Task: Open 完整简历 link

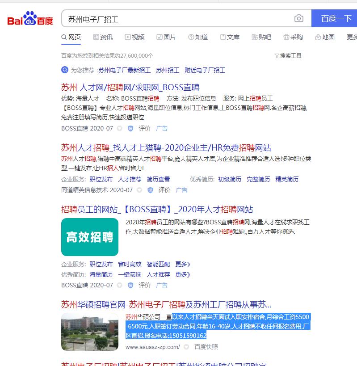Action: point(258,179)
